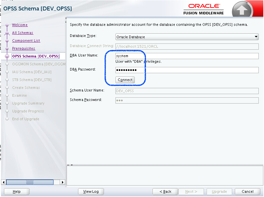This screenshot has height=197, width=264.
Task: Click the log panel collapse arrows
Action: (70, 165)
